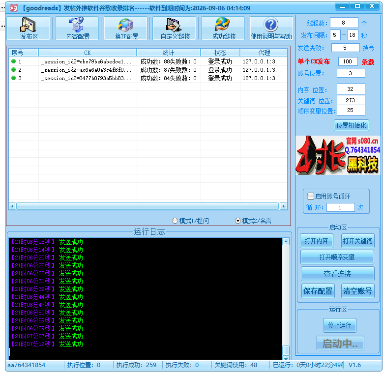Click log line 21时07分12秒 发送成功
This screenshot has width=383, height=373.
pos(46,344)
